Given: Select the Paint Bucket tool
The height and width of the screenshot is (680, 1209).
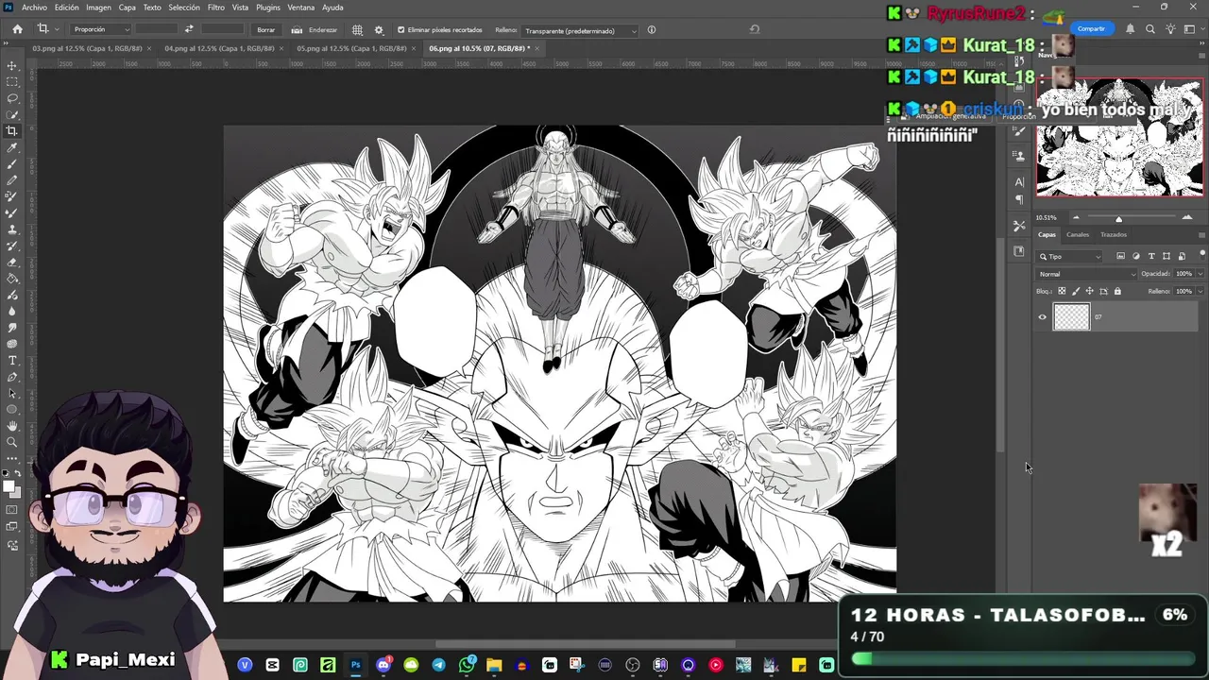Looking at the screenshot, I should [12, 278].
